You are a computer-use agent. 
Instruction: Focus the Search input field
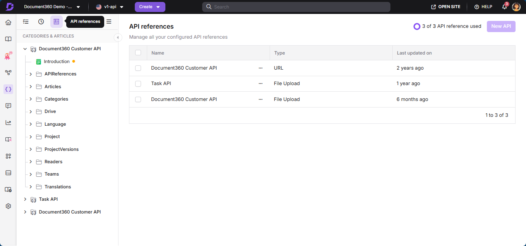click(x=296, y=7)
